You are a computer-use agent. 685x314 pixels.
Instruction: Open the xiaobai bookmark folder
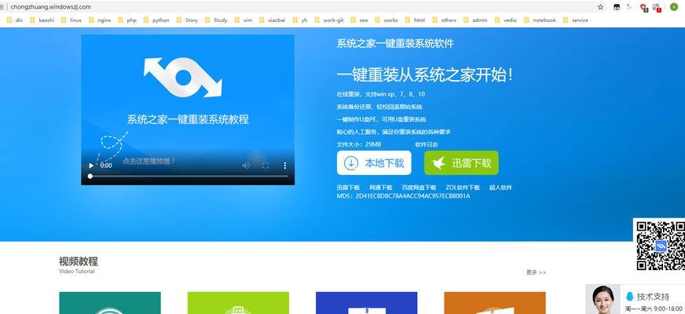coord(273,20)
